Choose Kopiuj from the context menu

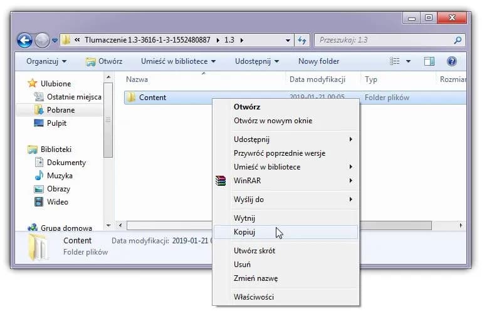click(x=244, y=232)
